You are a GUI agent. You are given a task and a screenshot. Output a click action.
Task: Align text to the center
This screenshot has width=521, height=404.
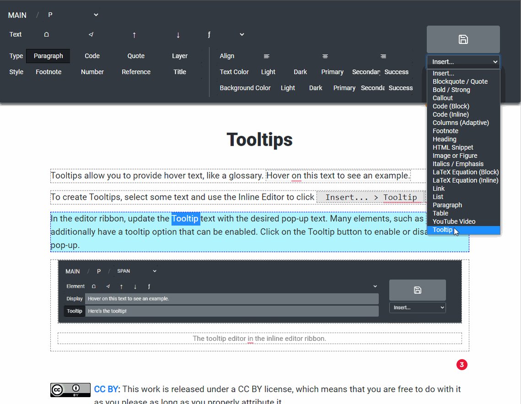click(x=325, y=56)
